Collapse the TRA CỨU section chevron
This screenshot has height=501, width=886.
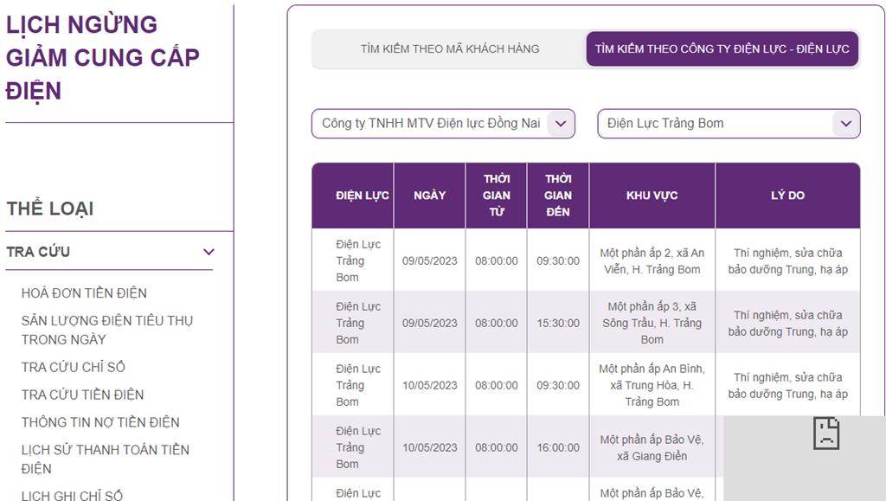click(x=208, y=252)
